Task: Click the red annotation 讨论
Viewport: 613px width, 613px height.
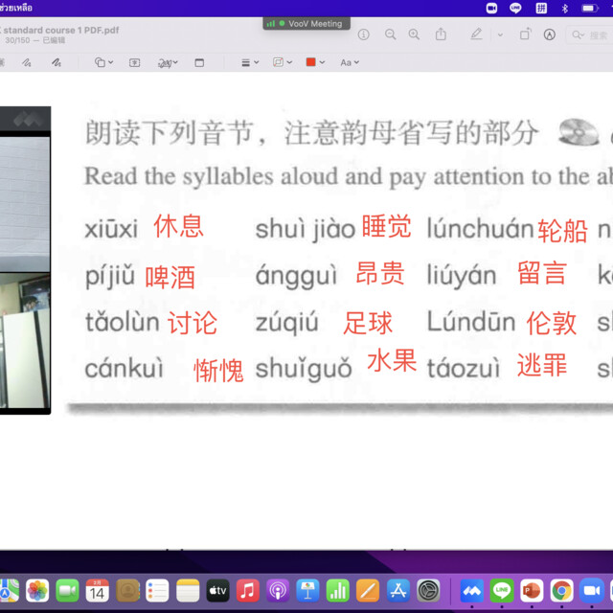Action: (193, 323)
